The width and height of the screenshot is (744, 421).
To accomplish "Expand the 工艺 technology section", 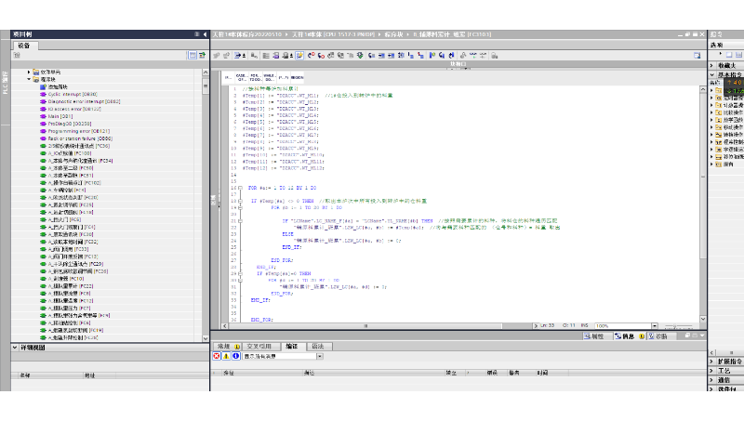I will (711, 371).
